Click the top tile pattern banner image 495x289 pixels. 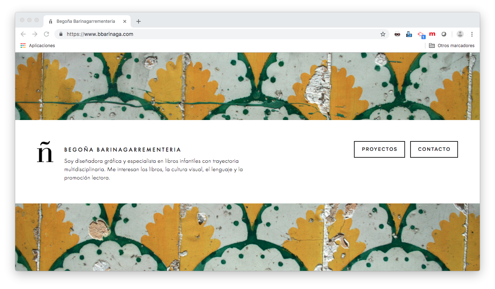[247, 86]
